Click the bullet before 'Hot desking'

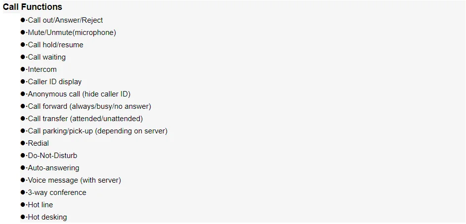(23, 217)
